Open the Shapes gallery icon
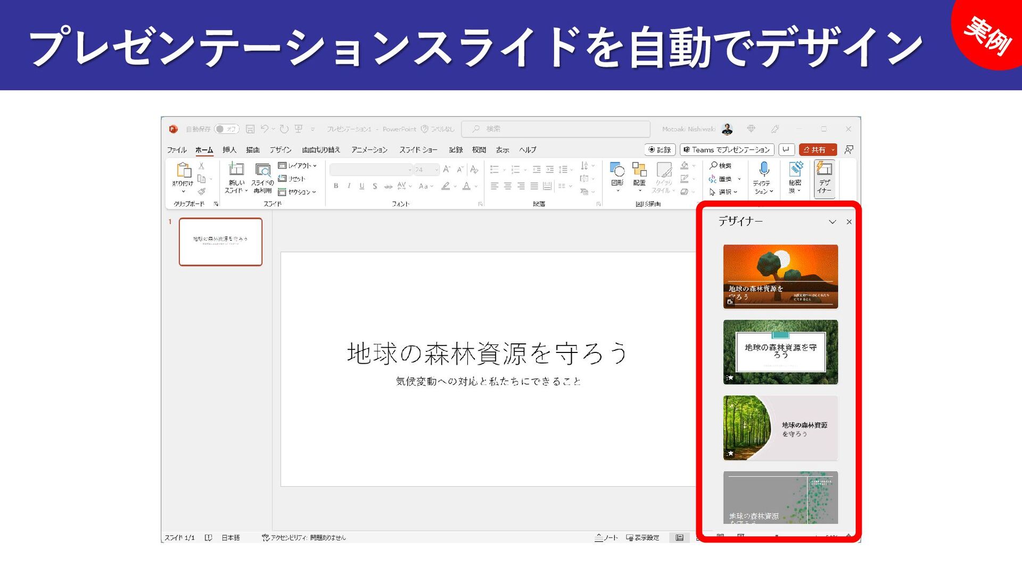This screenshot has width=1022, height=575. click(617, 170)
